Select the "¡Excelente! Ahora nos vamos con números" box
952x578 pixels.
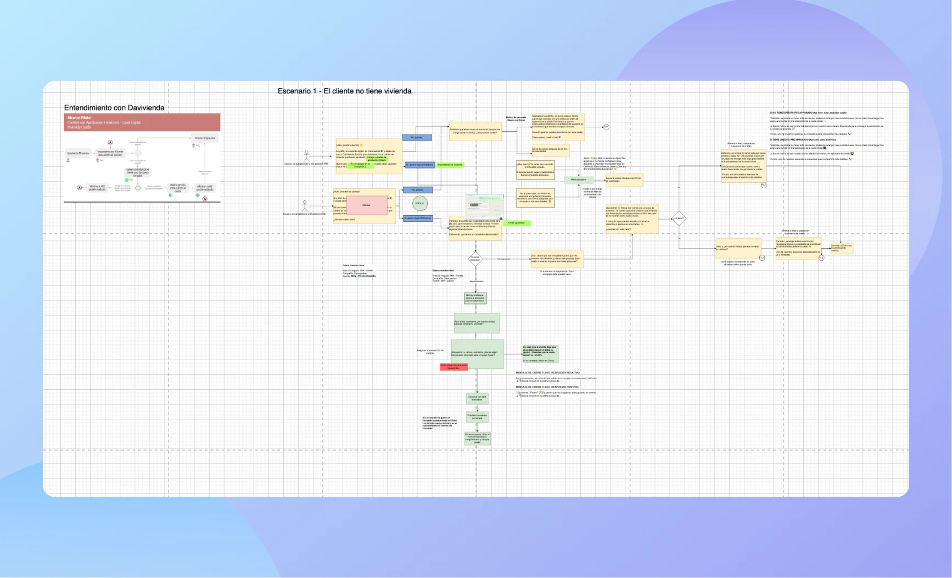tap(631, 219)
